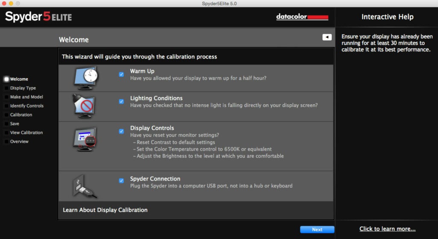Toggle the Spyder Connection checkbox
The height and width of the screenshot is (239, 438).
pos(121,181)
